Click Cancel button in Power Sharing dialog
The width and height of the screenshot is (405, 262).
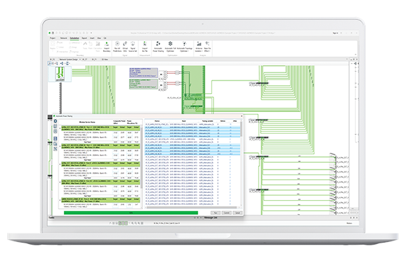pos(237,213)
